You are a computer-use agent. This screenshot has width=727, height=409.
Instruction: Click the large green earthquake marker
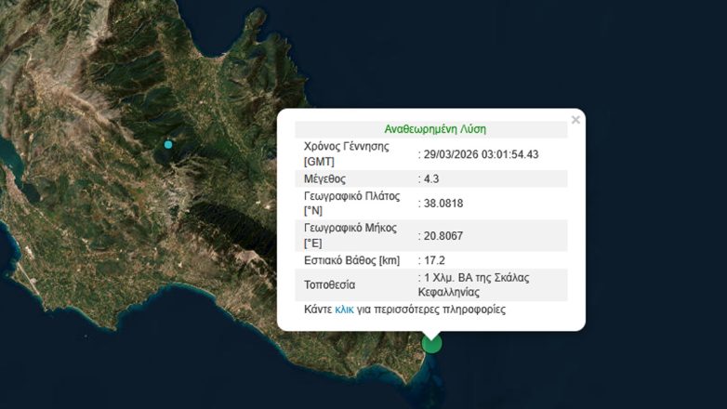coord(431,344)
